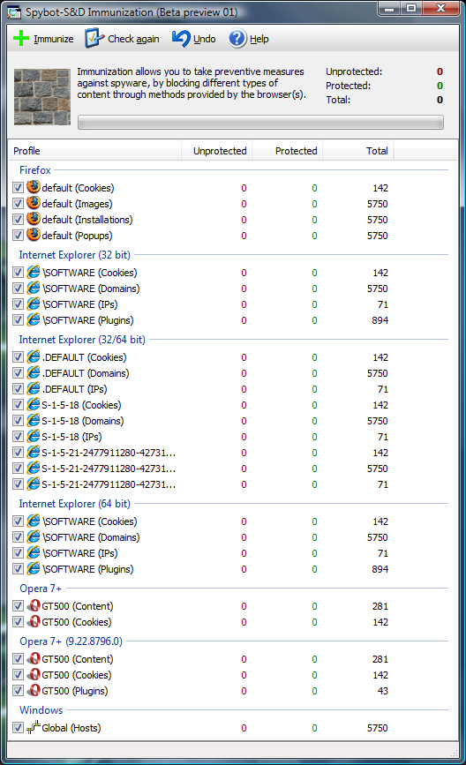Collapse the Firefox group header
Viewport: 466px width, 765px height.
pyautogui.click(x=35, y=169)
